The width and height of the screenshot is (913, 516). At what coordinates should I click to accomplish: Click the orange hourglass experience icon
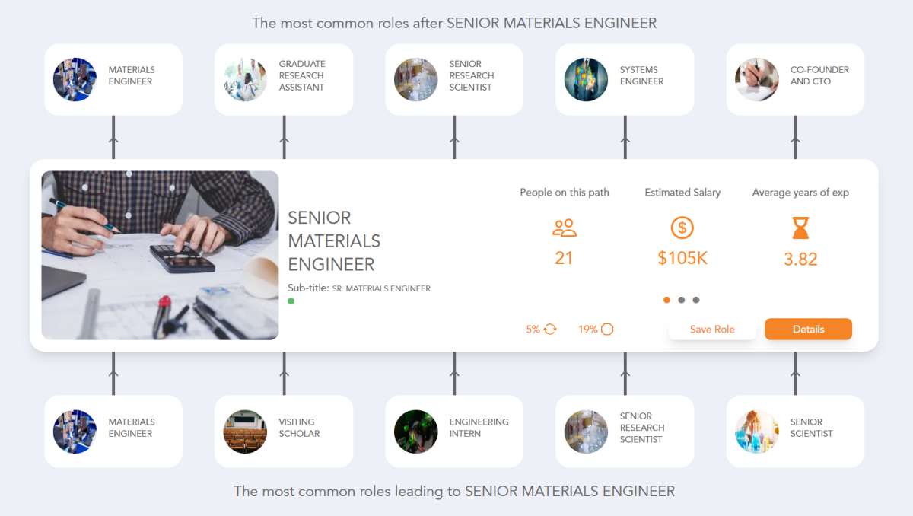click(x=800, y=228)
